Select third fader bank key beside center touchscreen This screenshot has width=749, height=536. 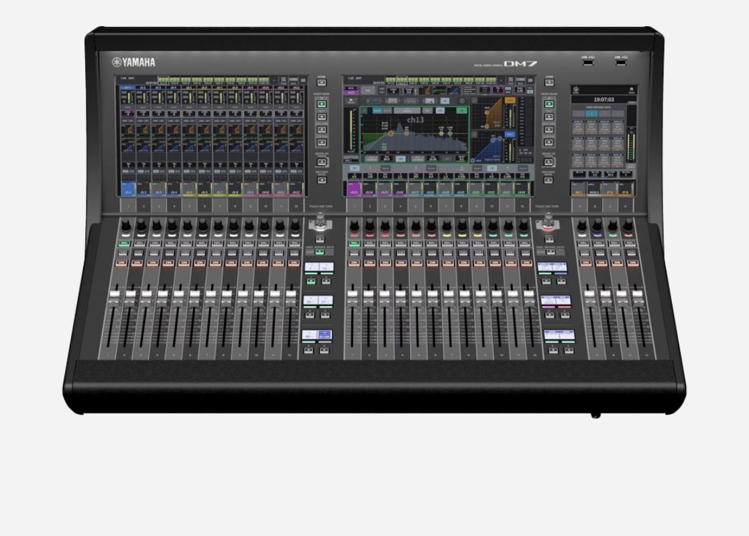(x=549, y=130)
